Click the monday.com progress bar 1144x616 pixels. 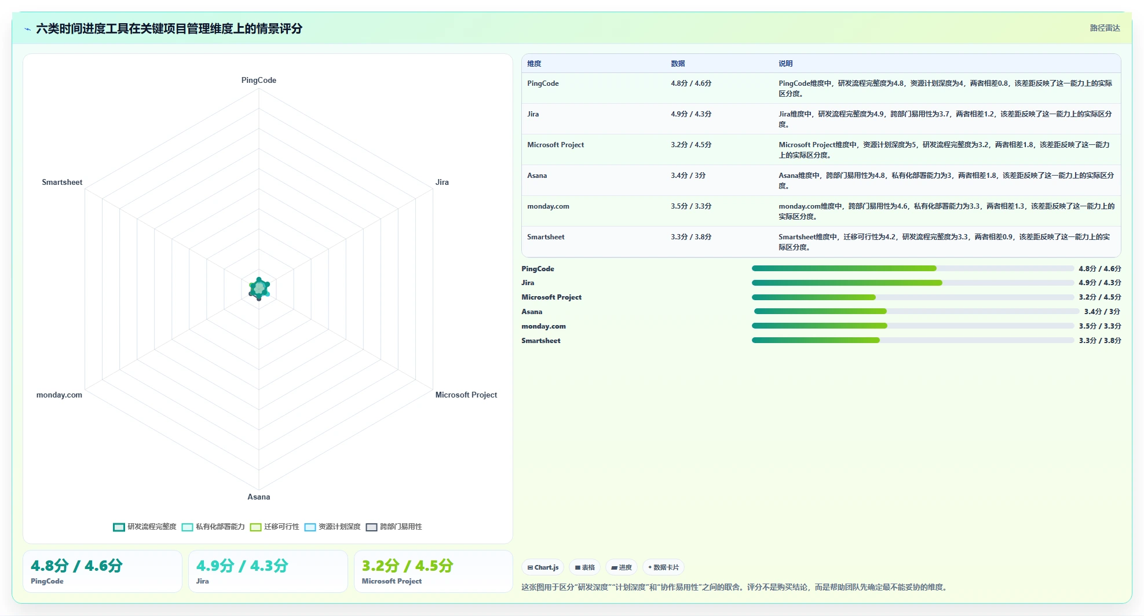[x=913, y=326]
